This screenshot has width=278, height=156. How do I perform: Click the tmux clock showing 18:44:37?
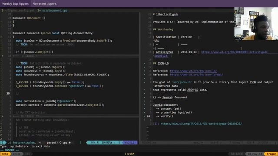[237, 154]
